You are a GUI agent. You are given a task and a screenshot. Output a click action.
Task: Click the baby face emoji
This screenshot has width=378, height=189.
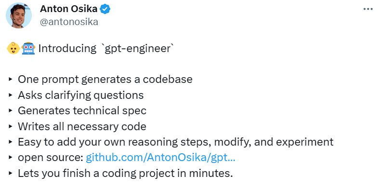point(13,48)
